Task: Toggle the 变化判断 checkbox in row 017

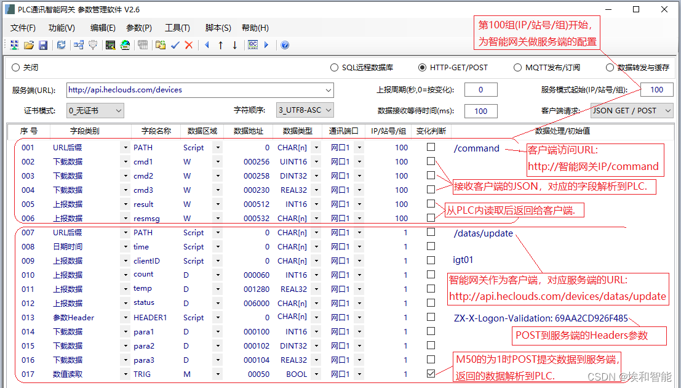Action: [x=431, y=374]
